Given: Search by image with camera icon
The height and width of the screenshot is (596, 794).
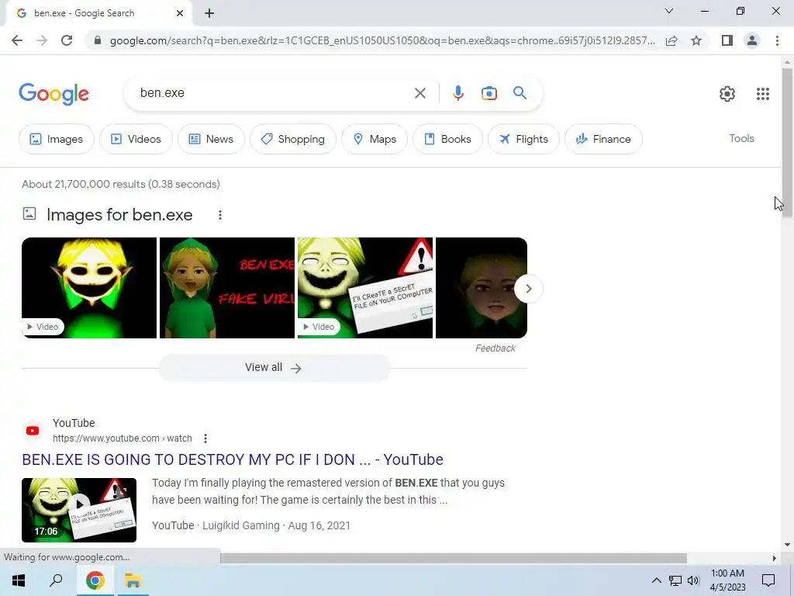Looking at the screenshot, I should pos(489,93).
